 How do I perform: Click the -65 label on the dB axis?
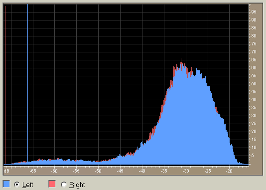pos(33,171)
